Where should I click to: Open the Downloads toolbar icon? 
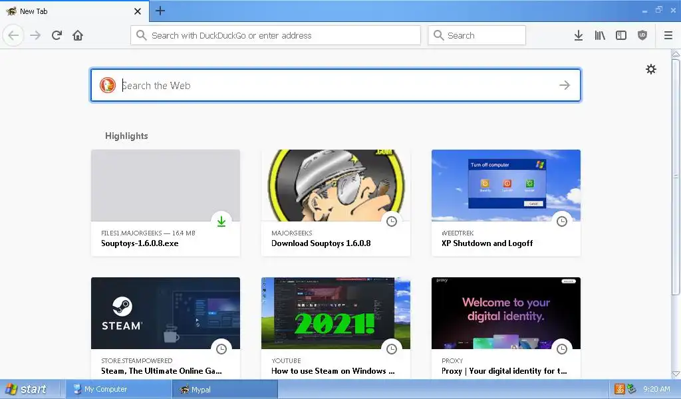[579, 35]
